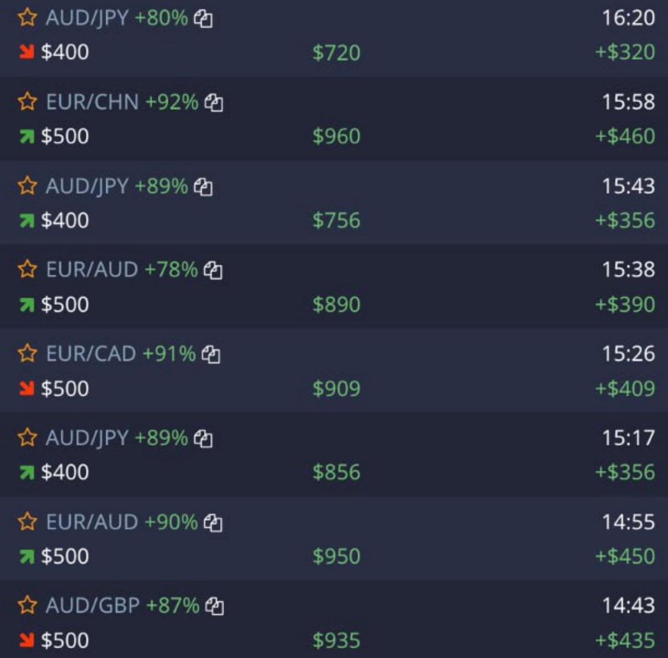The height and width of the screenshot is (658, 668).
Task: Click copy icon beside EUR/AUD +78%
Action: coord(213,270)
